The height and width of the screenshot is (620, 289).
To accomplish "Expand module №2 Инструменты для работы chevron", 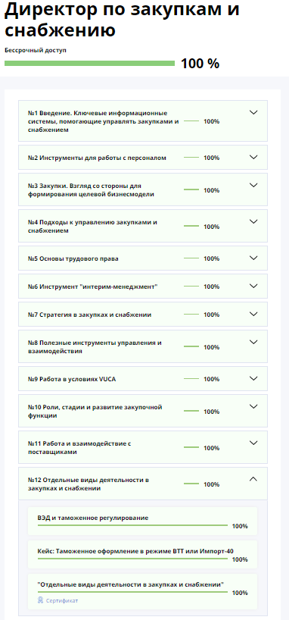I will click(254, 157).
